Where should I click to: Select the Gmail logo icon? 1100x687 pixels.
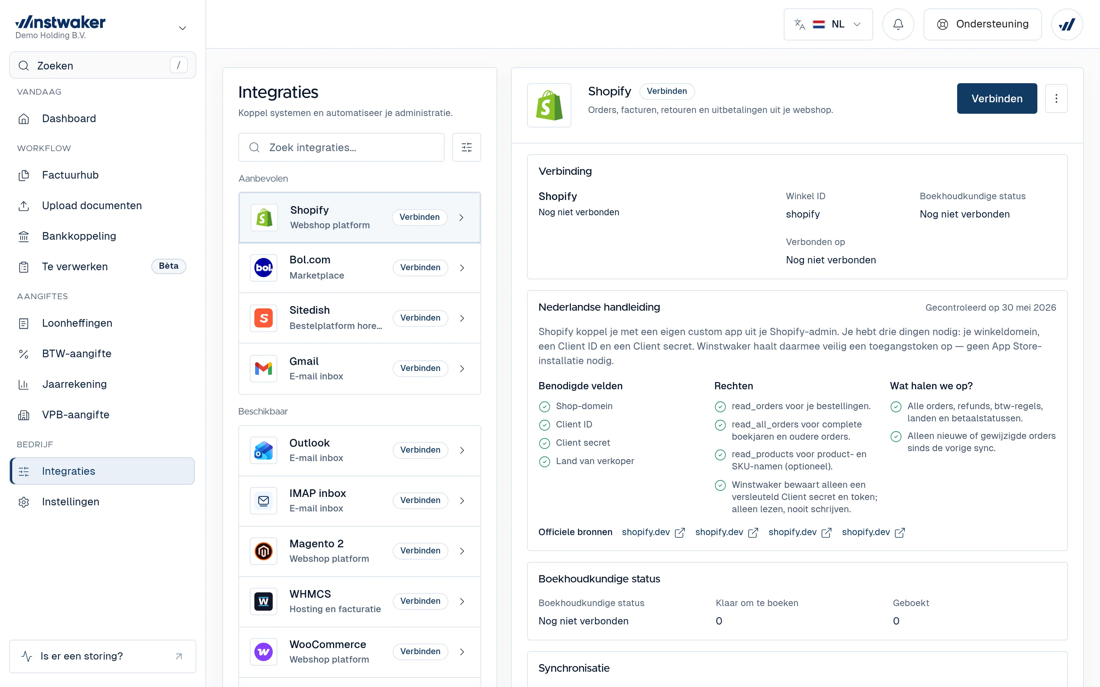(264, 368)
